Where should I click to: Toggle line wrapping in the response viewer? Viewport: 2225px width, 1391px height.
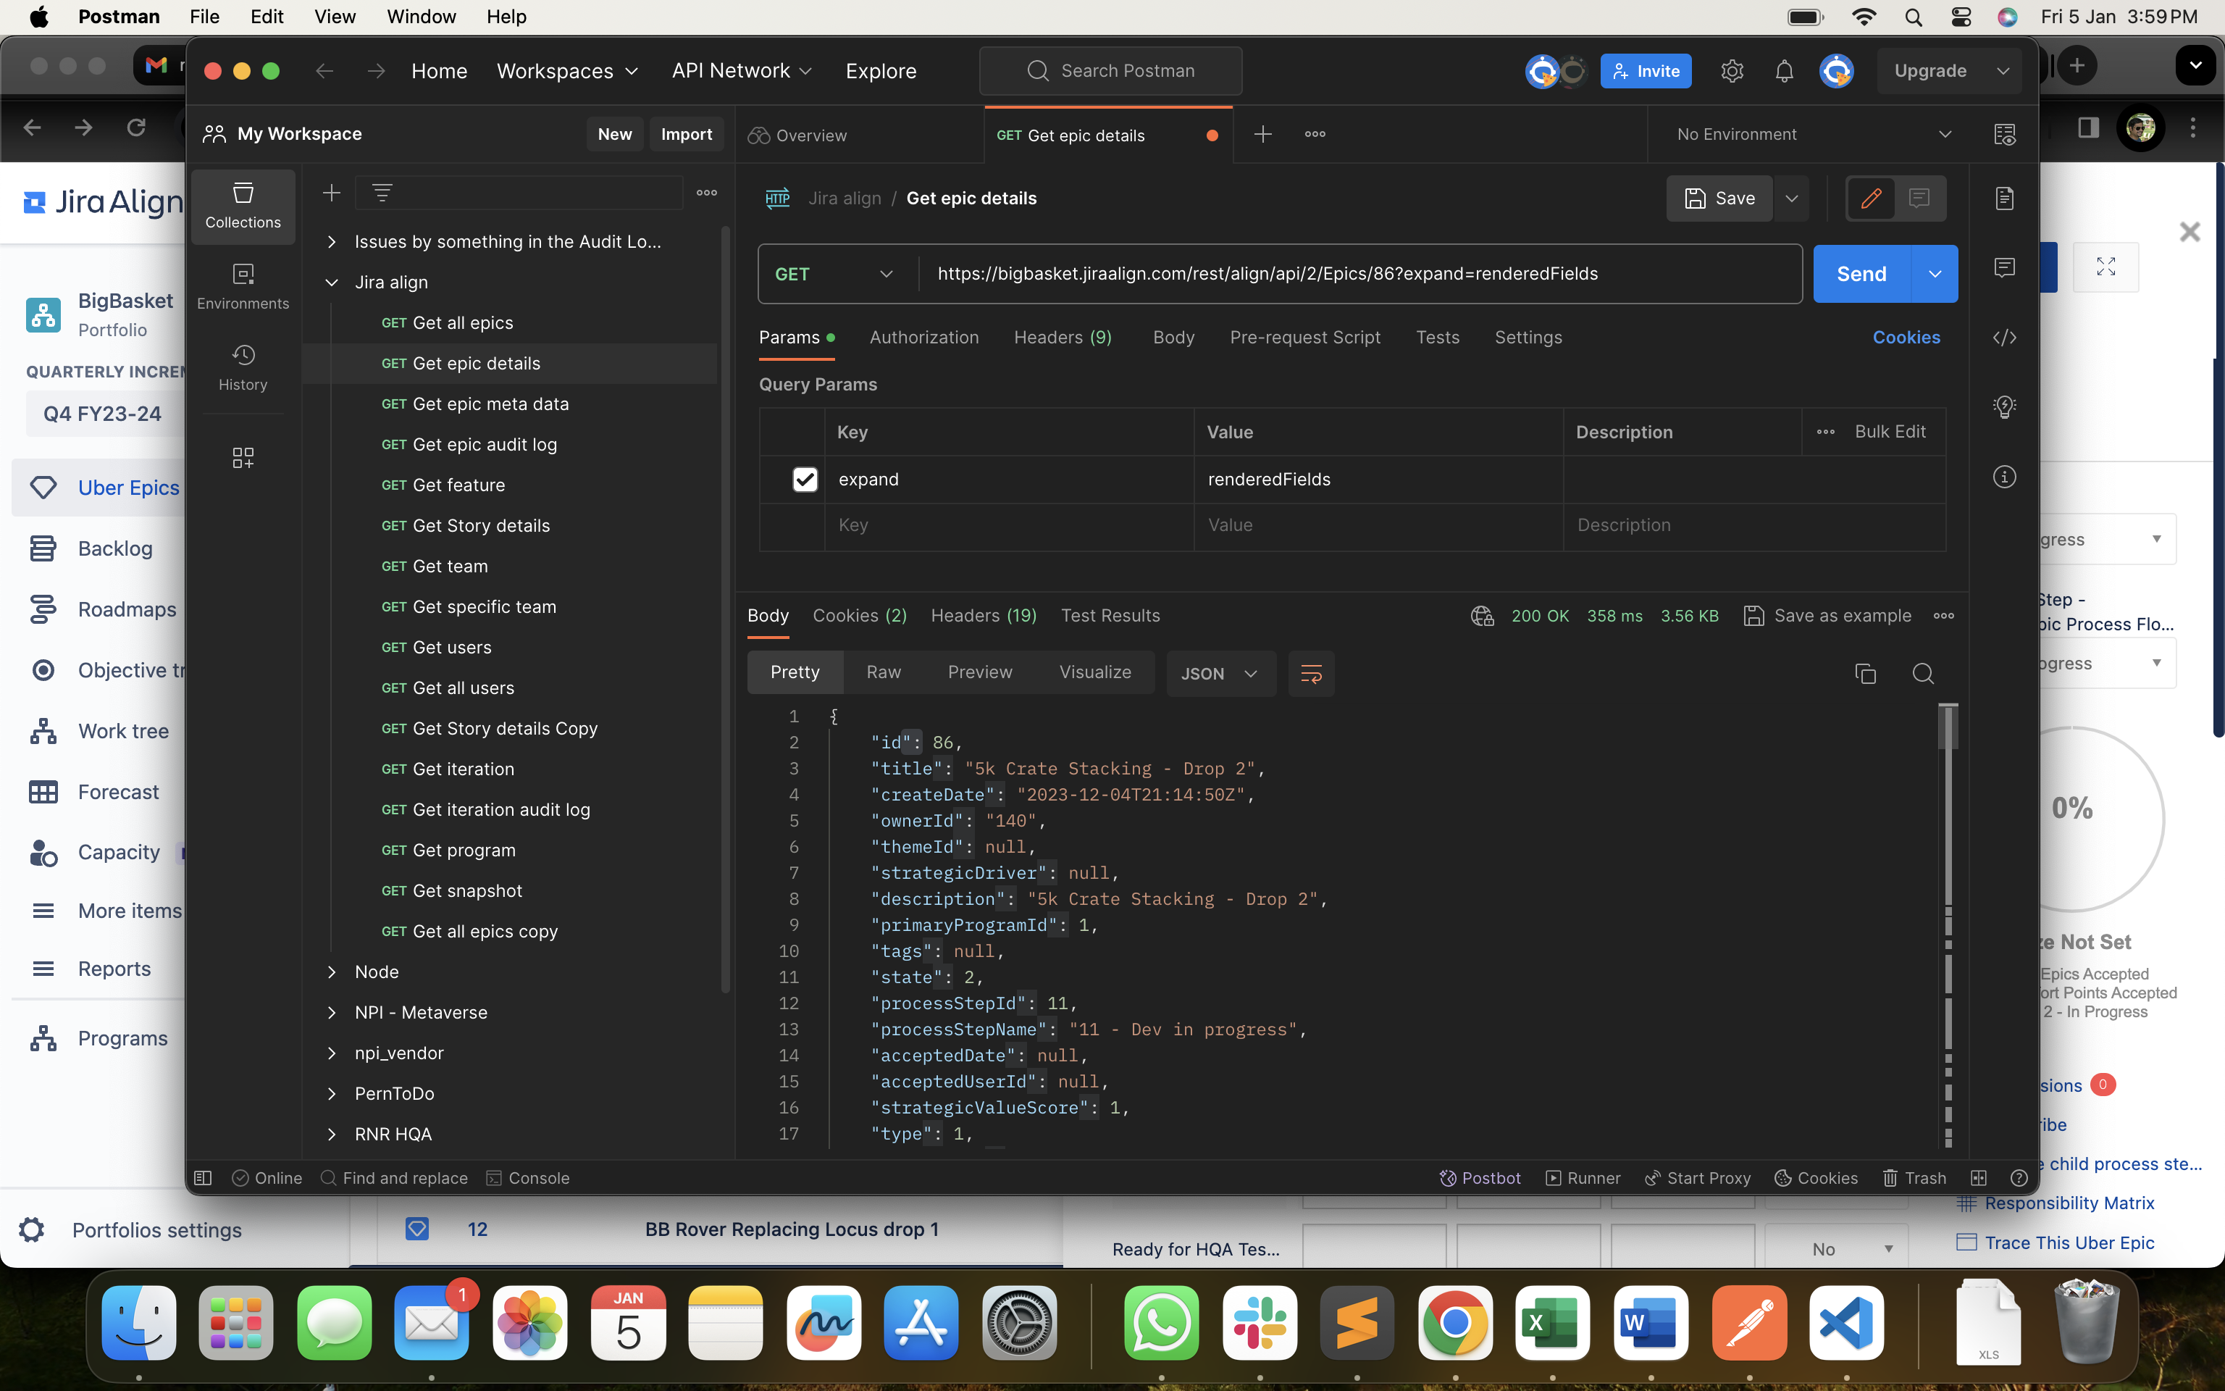point(1310,674)
